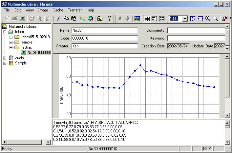Viewport: 232px width, 153px height.
Task: Click into the Creator field
Action: pos(105,46)
